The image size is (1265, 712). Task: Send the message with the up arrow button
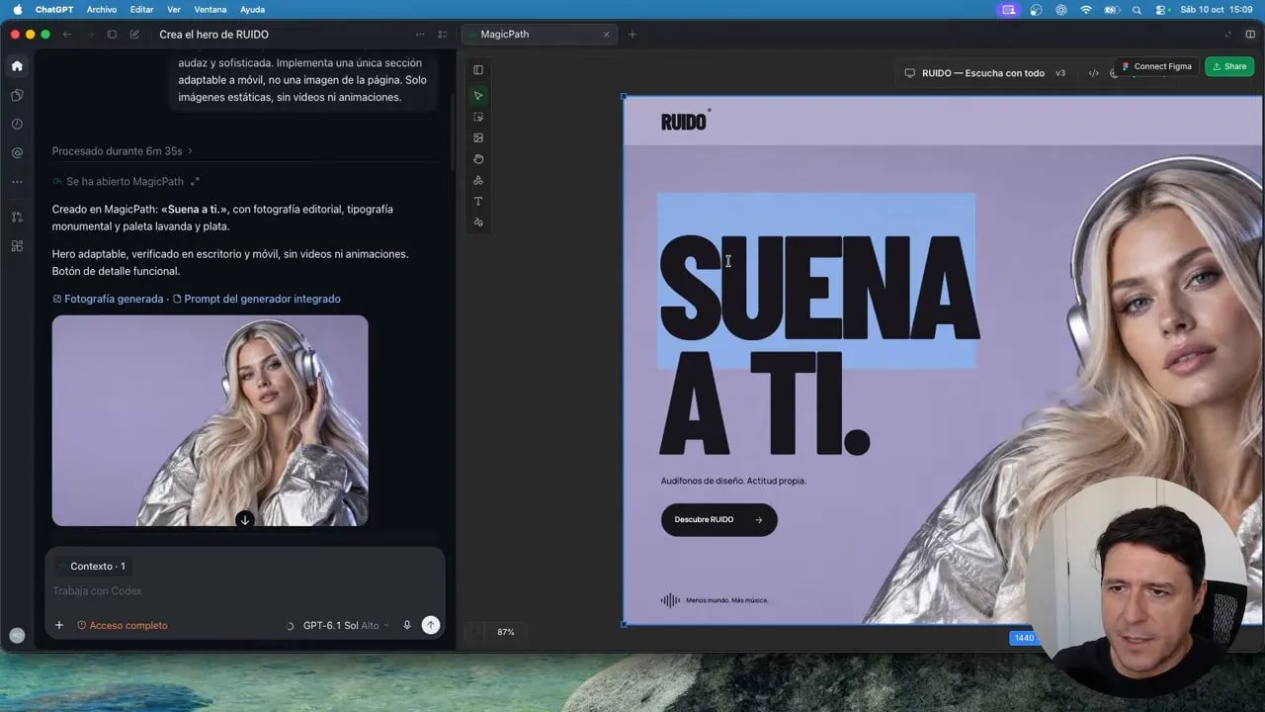point(430,625)
